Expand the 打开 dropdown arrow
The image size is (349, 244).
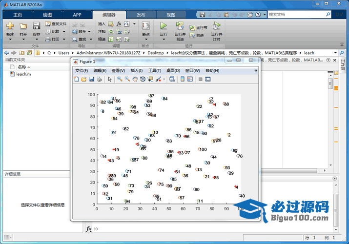[x=23, y=40]
